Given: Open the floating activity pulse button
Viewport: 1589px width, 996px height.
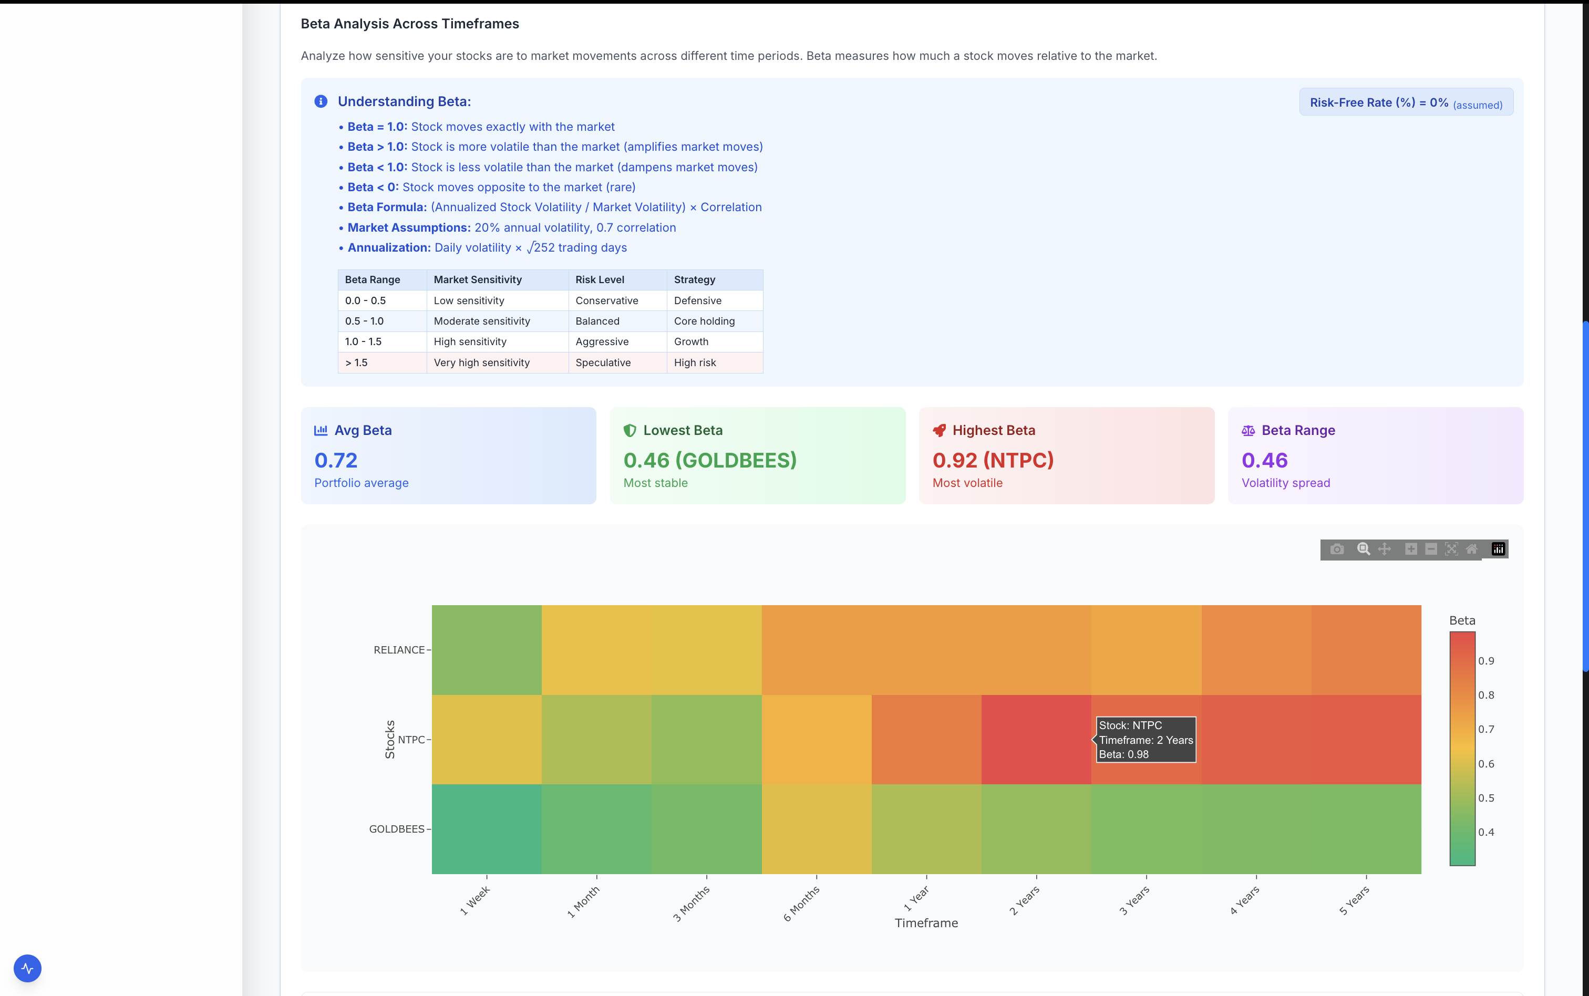Looking at the screenshot, I should pos(28,968).
